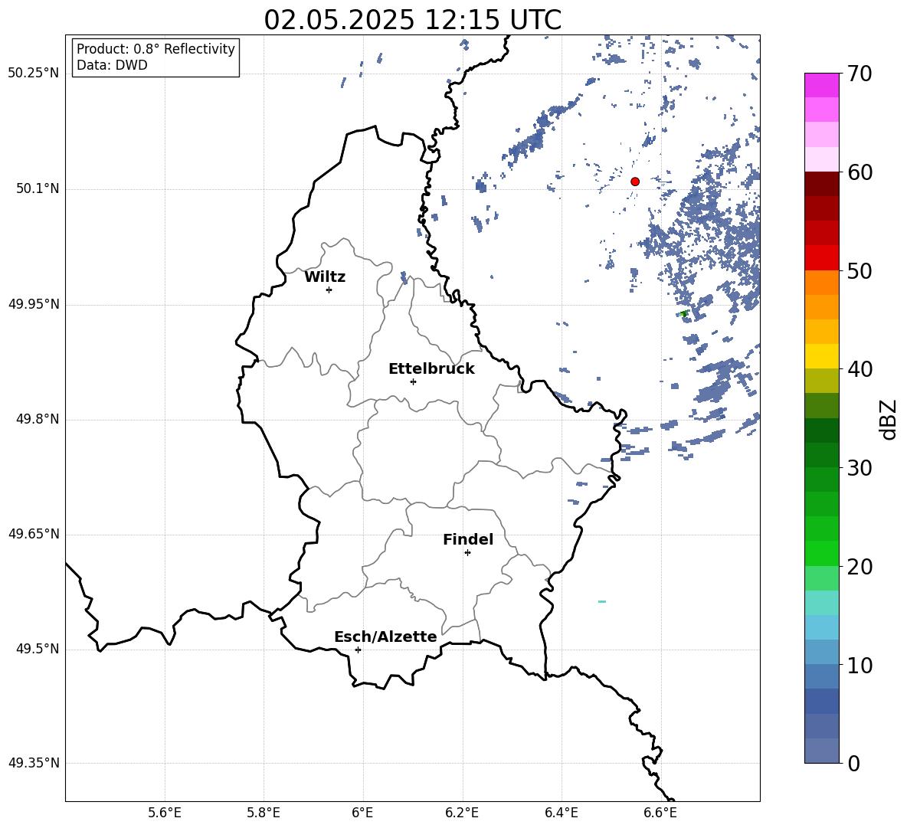Screen dimensions: 907x828
Task: Click the 49.5°N latitude label
Action: [x=38, y=649]
